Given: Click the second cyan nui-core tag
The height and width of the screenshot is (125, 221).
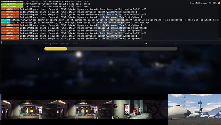Looking at the screenshot, I should pos(6,22).
